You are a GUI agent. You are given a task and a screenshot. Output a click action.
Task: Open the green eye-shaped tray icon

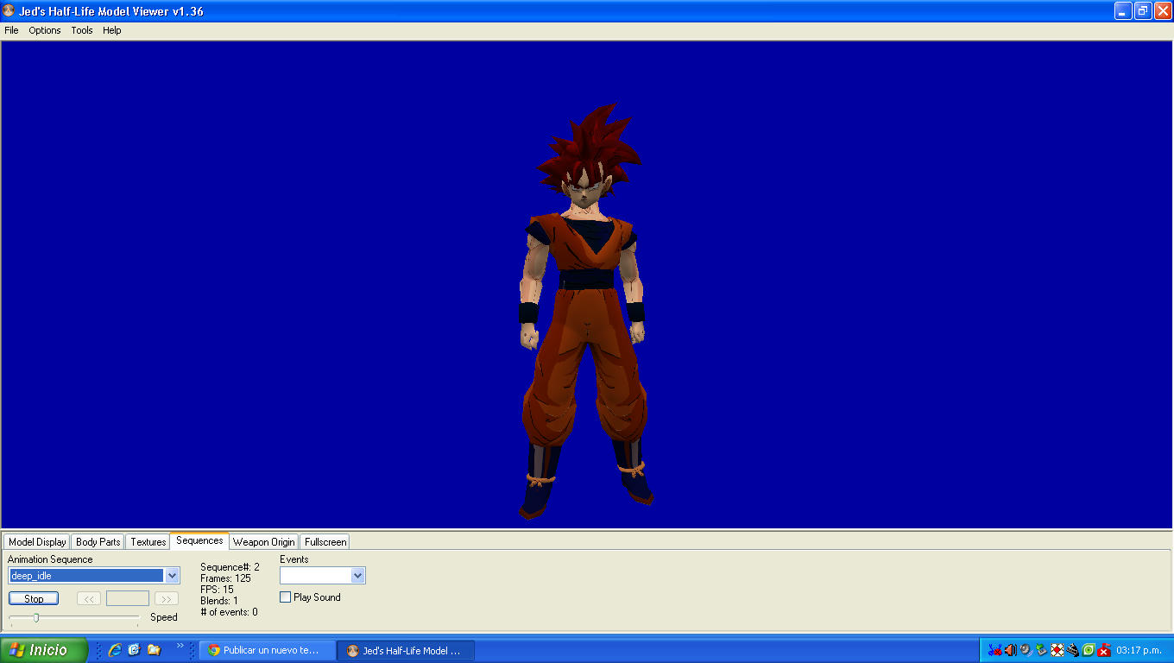pos(1089,650)
